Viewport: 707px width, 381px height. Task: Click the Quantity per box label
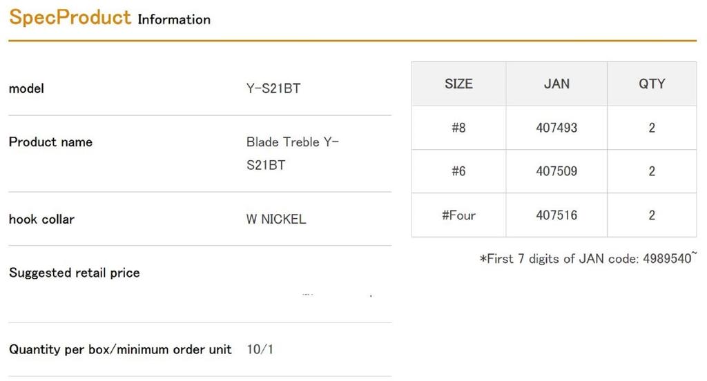coord(120,350)
